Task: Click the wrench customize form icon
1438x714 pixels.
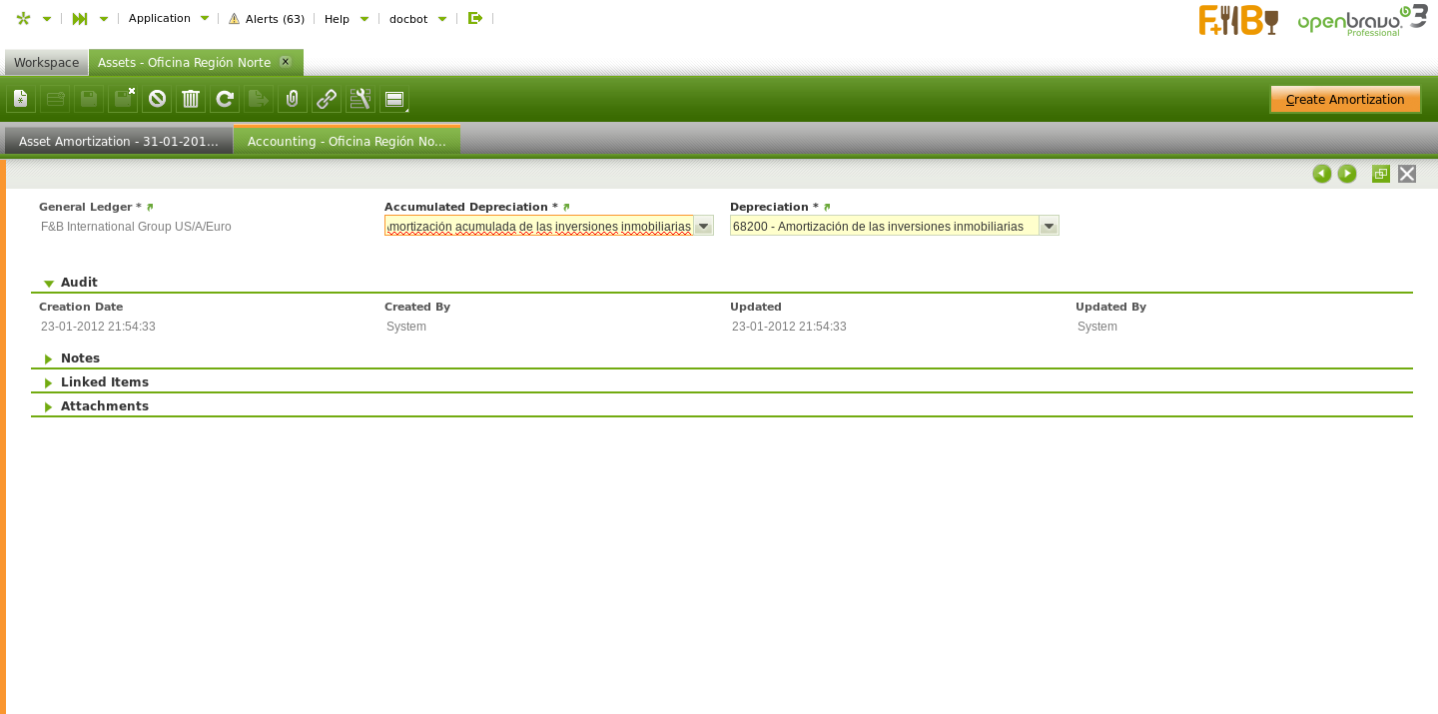Action: tap(360, 99)
